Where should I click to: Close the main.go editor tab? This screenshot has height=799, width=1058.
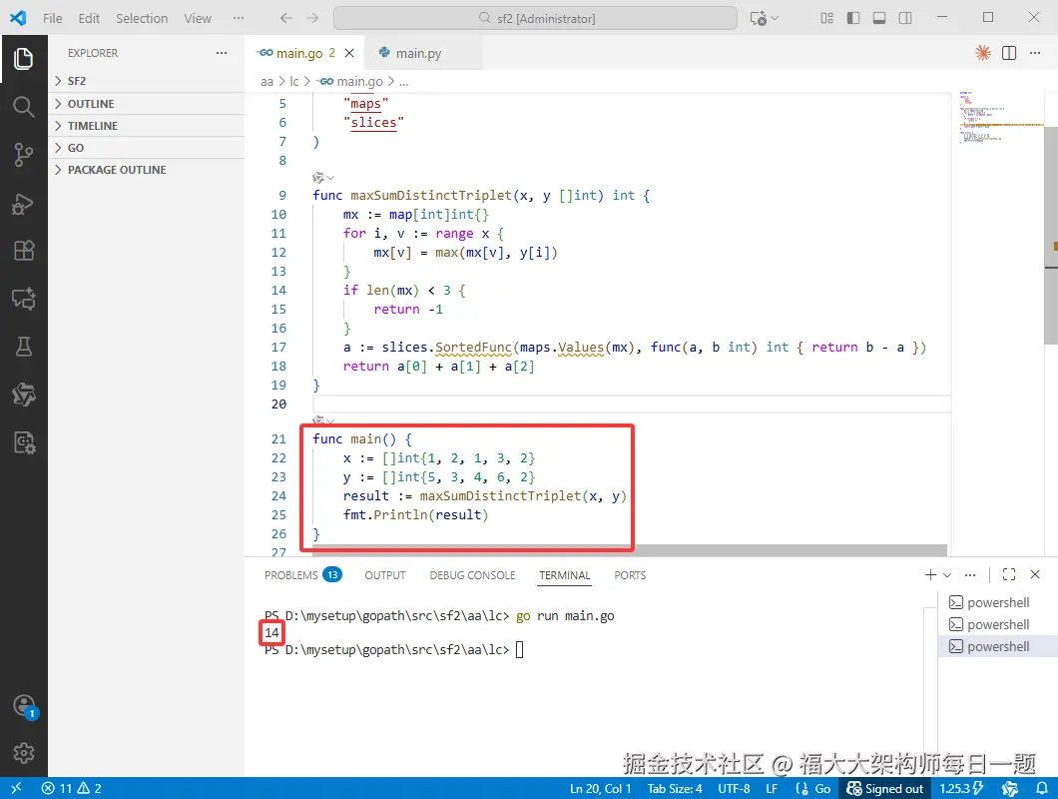[349, 53]
